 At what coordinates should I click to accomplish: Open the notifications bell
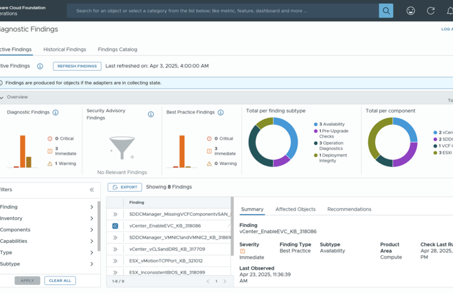(449, 11)
